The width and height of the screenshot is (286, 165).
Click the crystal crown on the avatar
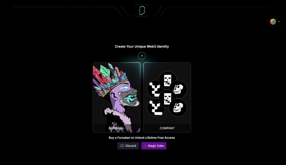(110, 79)
